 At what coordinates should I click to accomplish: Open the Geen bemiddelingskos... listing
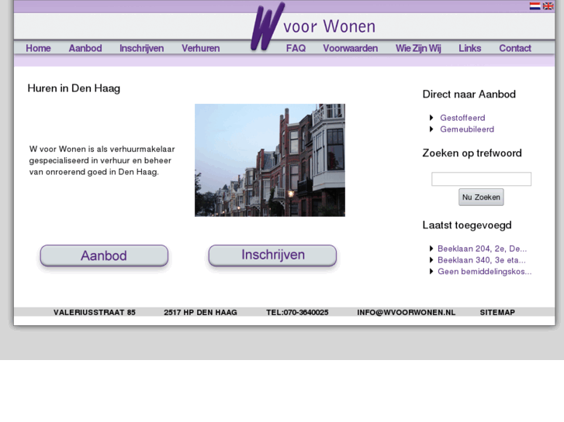click(485, 272)
